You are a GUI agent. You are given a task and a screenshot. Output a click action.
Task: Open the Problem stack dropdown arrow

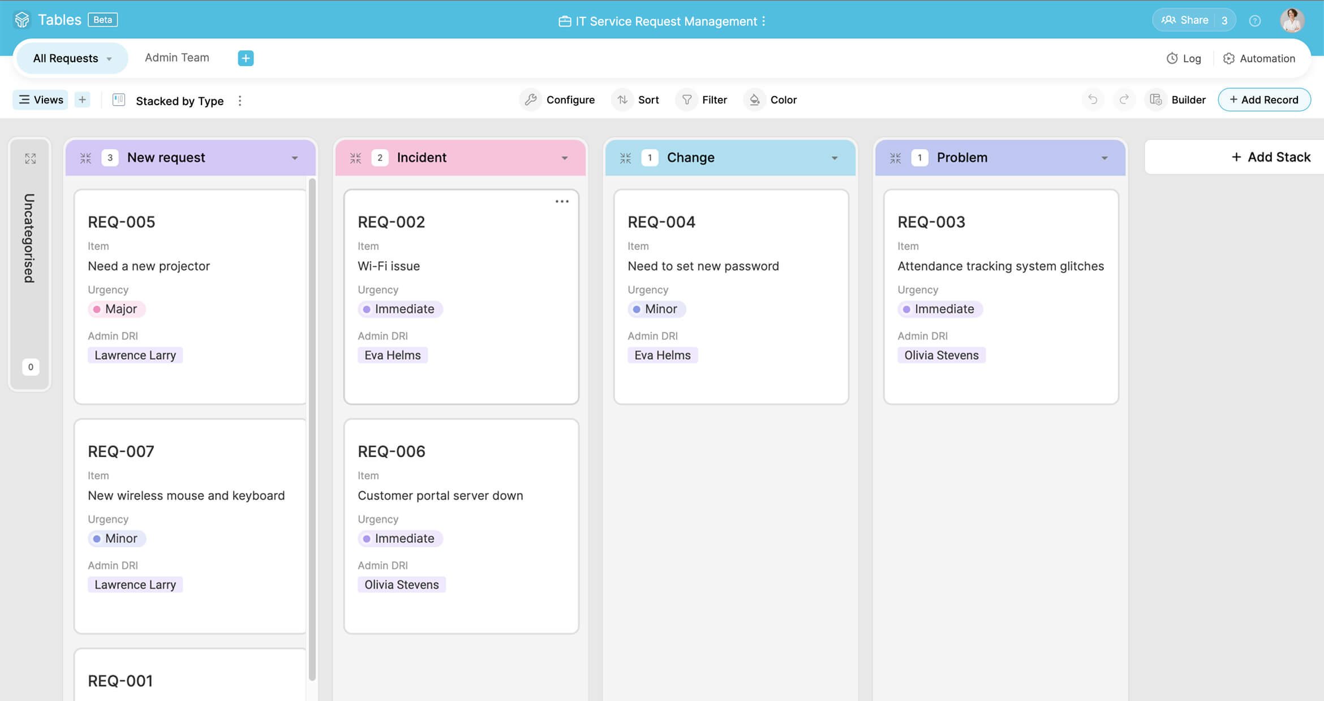pyautogui.click(x=1104, y=158)
